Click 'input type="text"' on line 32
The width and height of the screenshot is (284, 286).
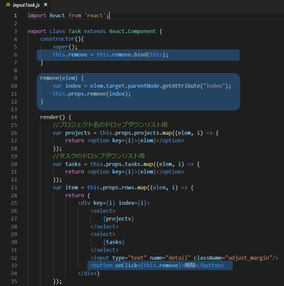point(119,258)
